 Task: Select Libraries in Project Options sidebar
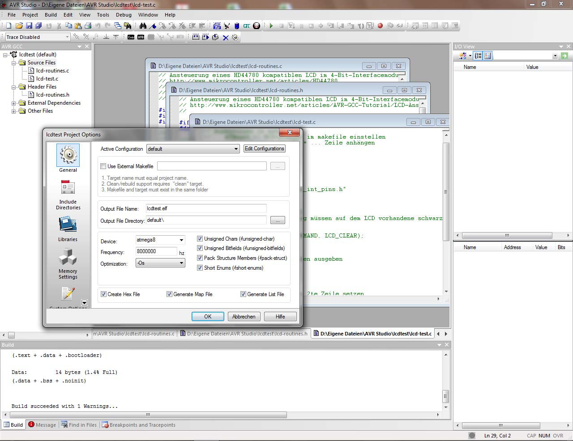[x=68, y=229]
